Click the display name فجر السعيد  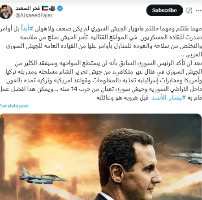coord(28,9)
